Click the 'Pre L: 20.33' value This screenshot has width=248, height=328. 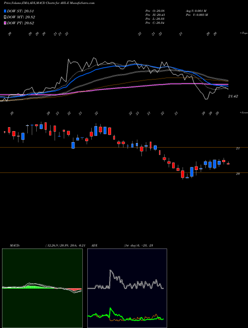pos(155,19)
